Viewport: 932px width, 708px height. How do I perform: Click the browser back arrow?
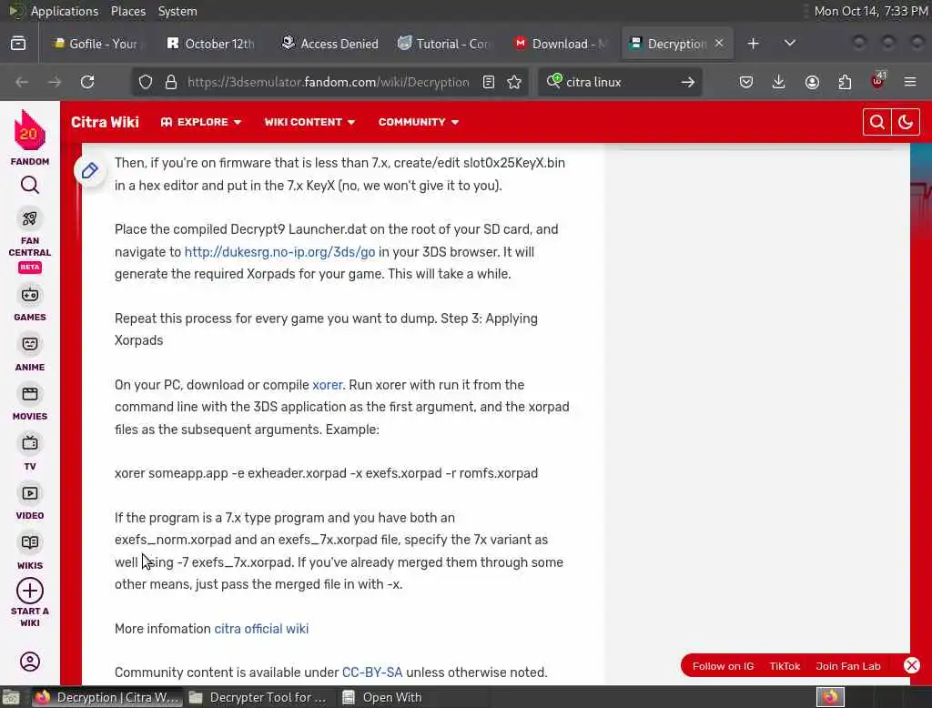tap(22, 82)
